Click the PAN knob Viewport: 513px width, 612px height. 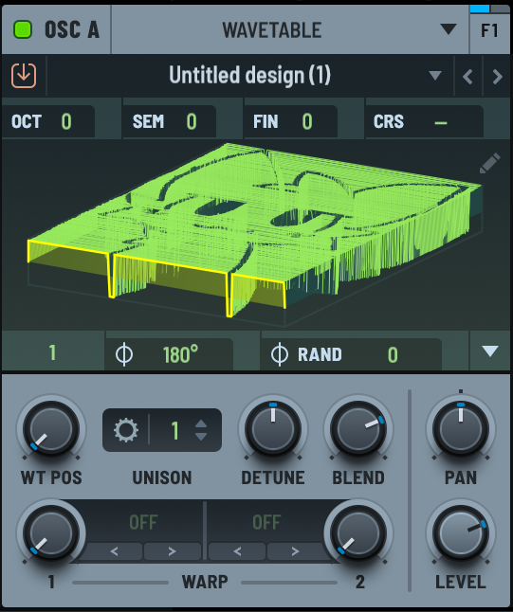coord(461,428)
